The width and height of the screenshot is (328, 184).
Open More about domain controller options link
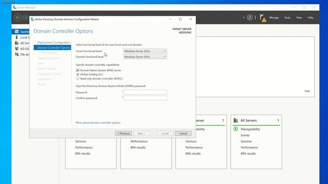(98, 123)
